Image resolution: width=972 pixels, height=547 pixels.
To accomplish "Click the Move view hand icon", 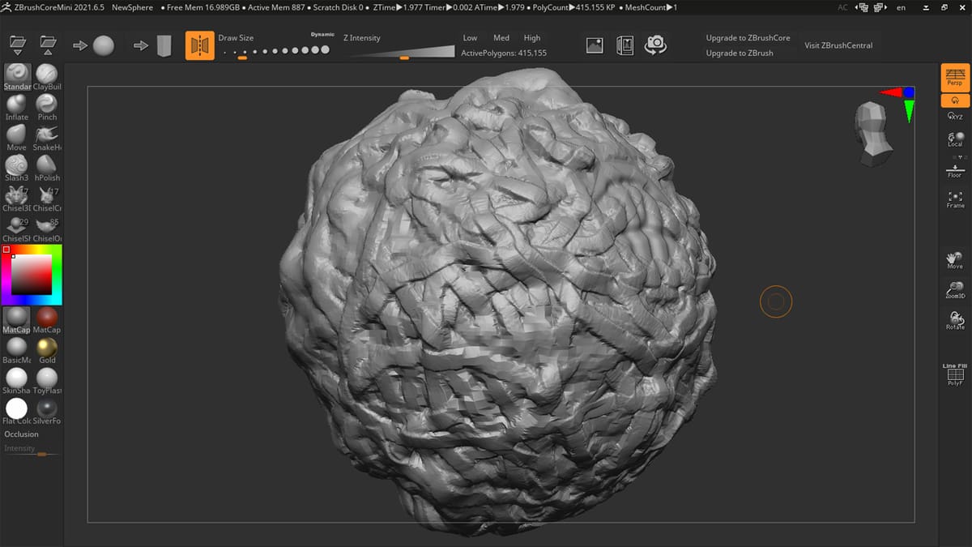I will click(955, 261).
